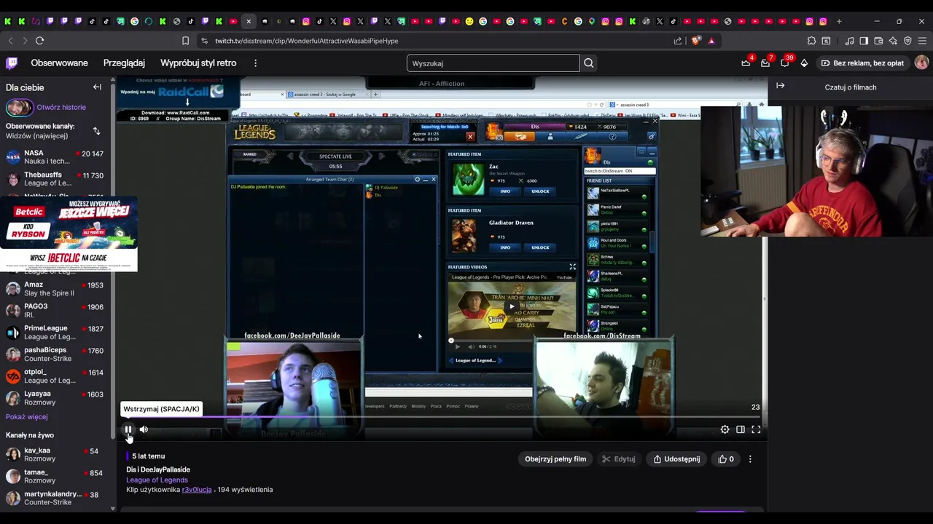Image resolution: width=933 pixels, height=524 pixels.
Task: Click Obejrzyj pełny film button
Action: coord(555,459)
